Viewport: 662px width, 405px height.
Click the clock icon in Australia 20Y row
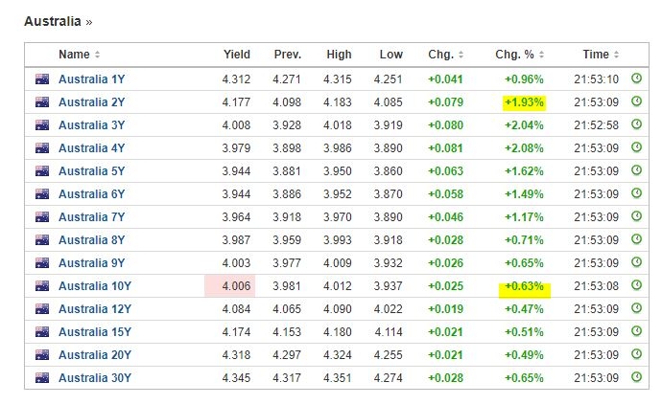click(637, 354)
